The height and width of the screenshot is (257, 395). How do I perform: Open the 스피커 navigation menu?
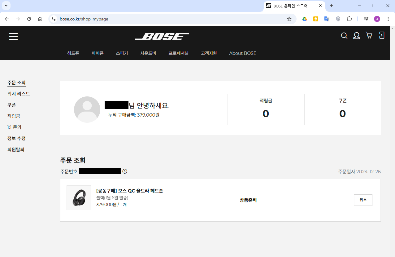(x=122, y=53)
